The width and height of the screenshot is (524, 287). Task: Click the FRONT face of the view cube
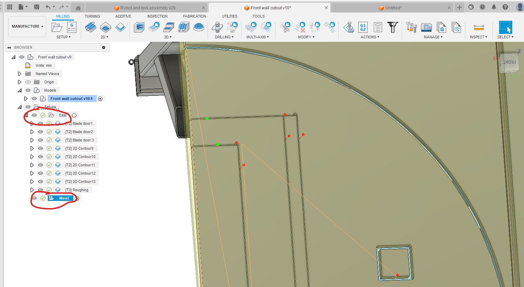pyautogui.click(x=509, y=63)
